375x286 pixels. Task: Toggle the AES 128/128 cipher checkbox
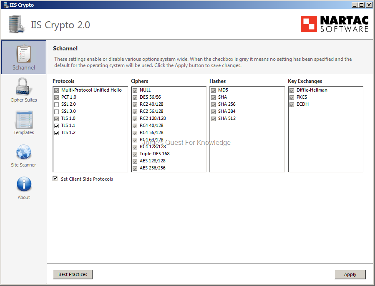pyautogui.click(x=135, y=162)
